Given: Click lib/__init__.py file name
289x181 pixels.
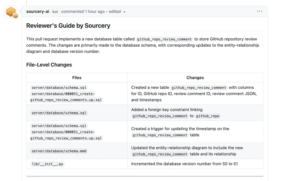Looking at the screenshot, I should tap(47, 164).
